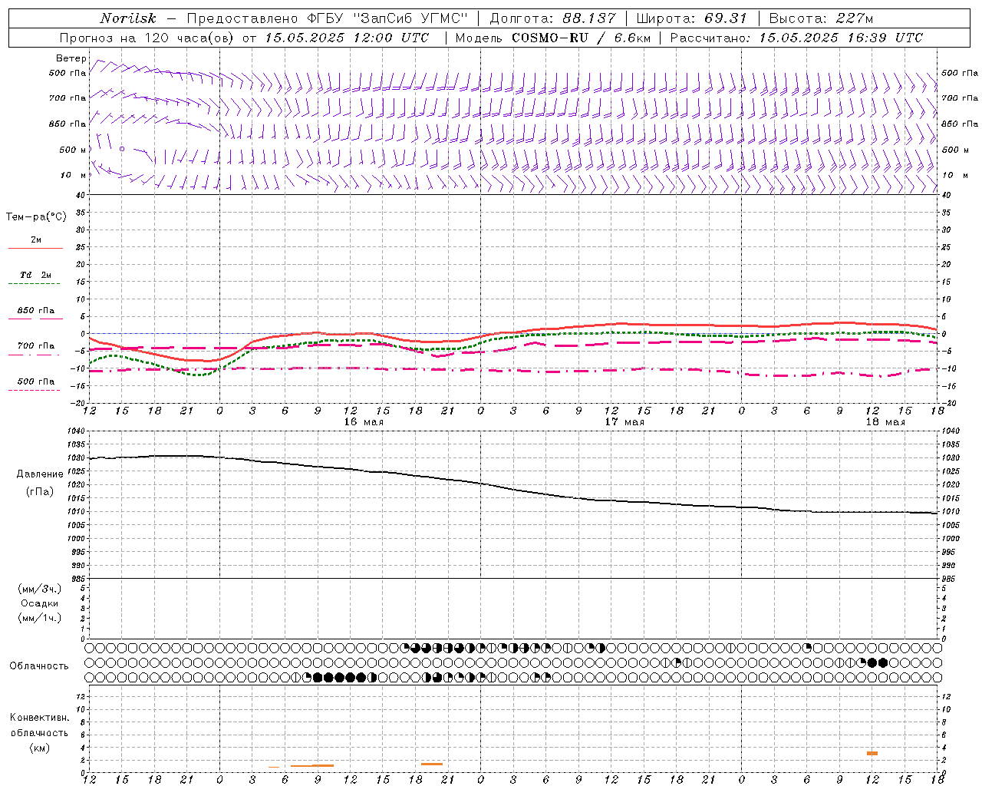Screen dimensions: 982x786
Task: Click the '850 гПа' temperature legend entry
Action: (36, 311)
